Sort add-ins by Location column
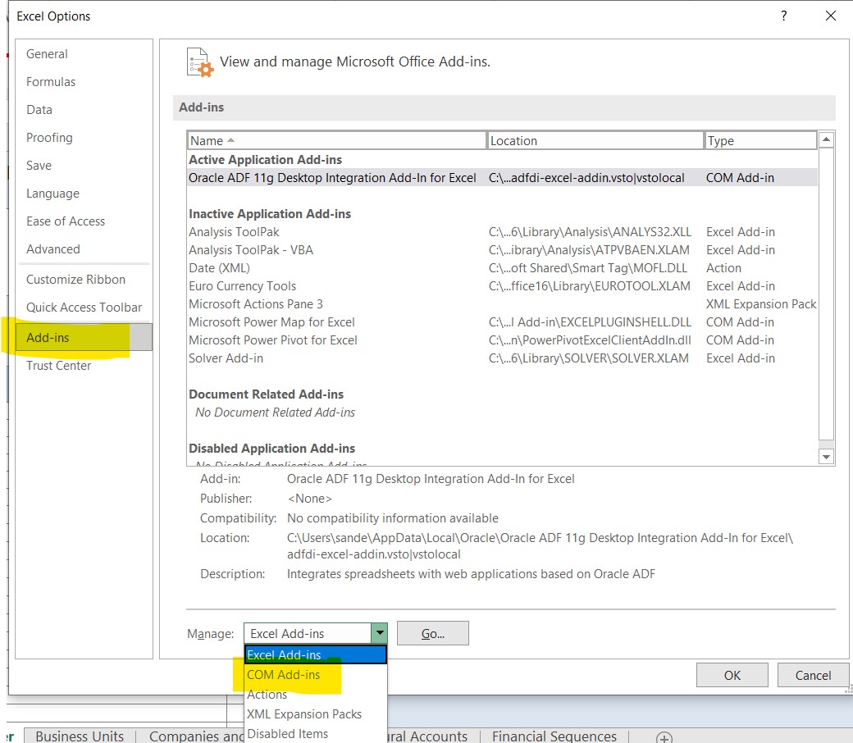Screen dimensions: 853x743 pyautogui.click(x=595, y=140)
